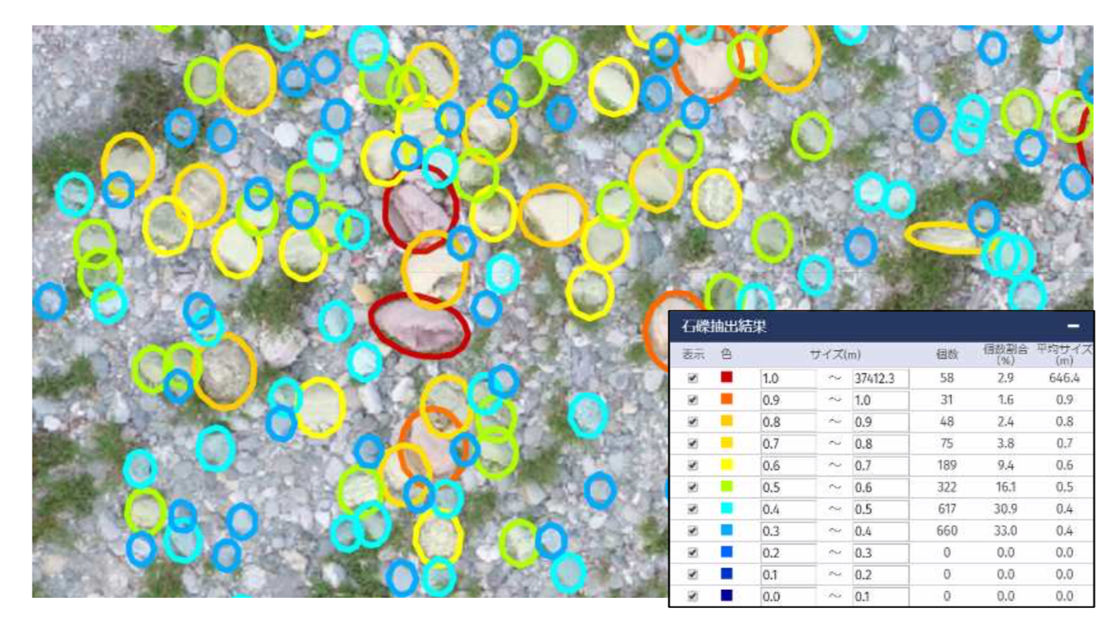Click the orange swatch in 0.9 row
Viewport: 1117px width, 631px height.
point(727,399)
